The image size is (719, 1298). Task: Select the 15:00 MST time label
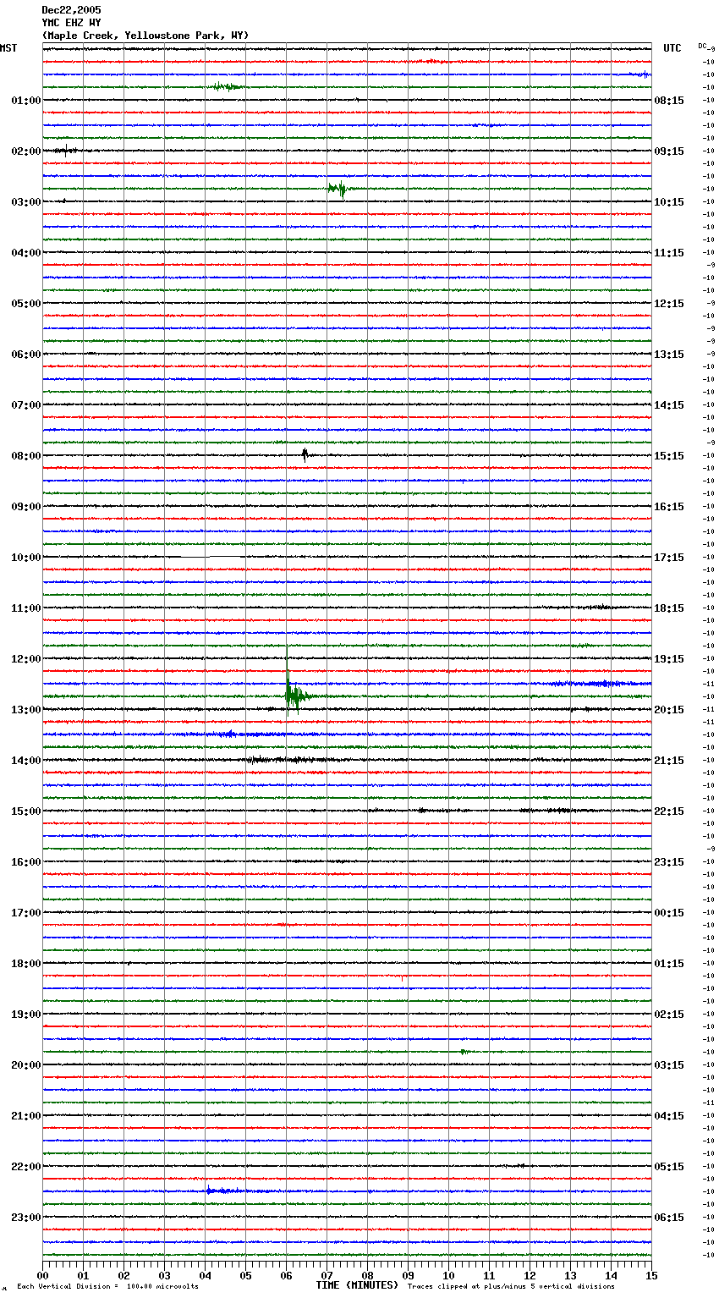26,811
